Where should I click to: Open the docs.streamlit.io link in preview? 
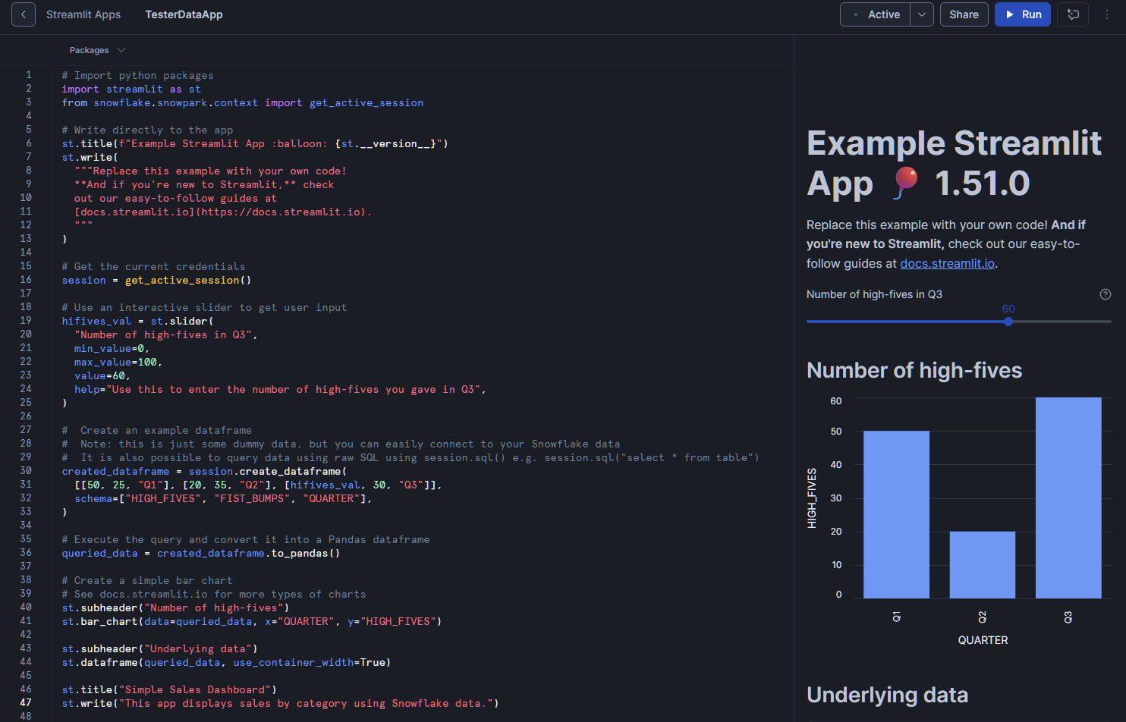click(x=947, y=263)
